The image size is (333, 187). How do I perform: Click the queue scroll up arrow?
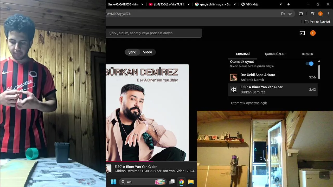(x=319, y=61)
